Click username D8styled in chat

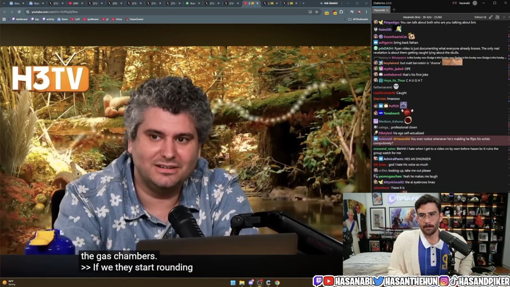385,133
